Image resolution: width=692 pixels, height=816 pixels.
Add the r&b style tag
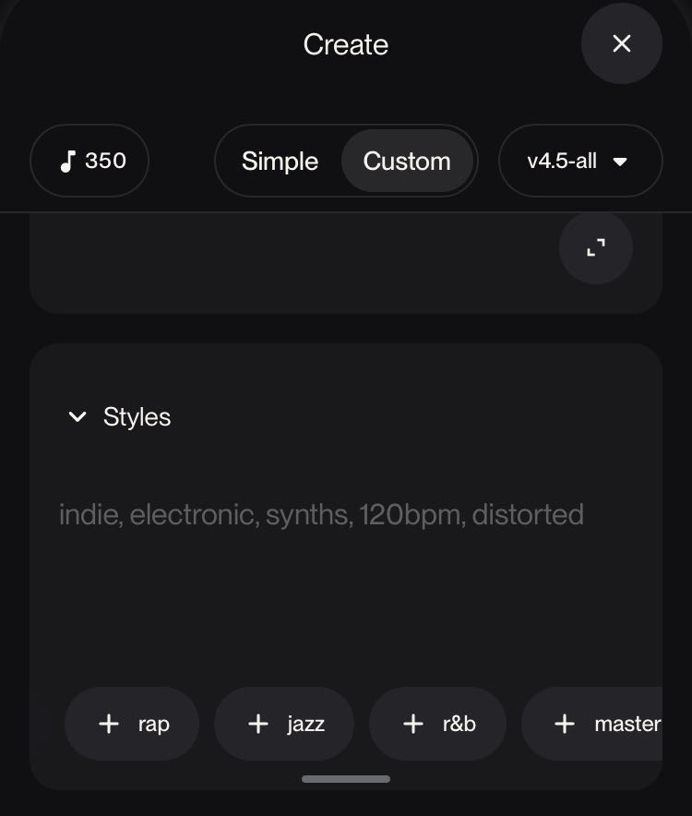click(438, 724)
